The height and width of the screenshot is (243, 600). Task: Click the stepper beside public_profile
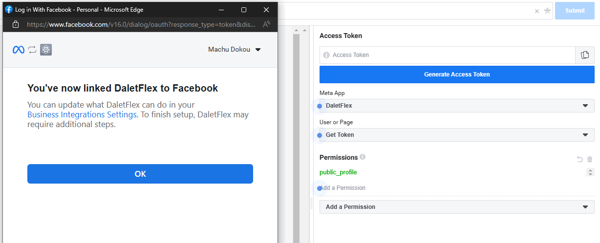[x=591, y=172]
